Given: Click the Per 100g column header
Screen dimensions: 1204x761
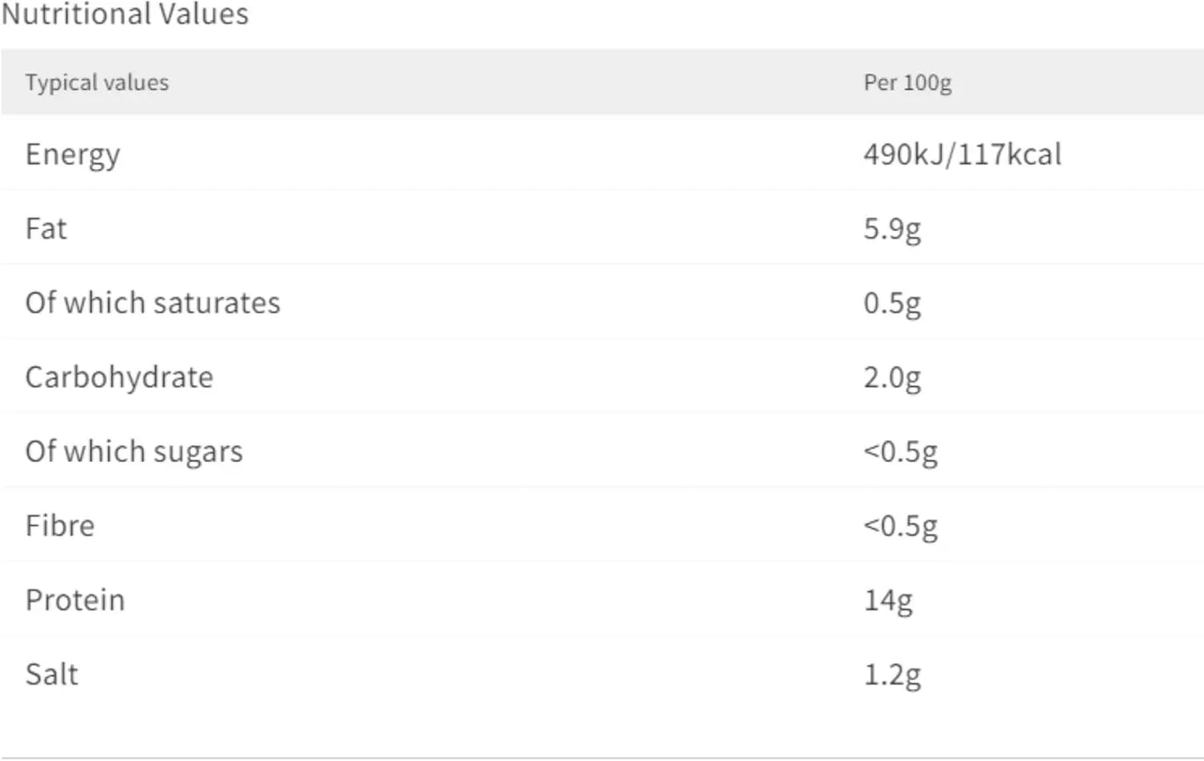Looking at the screenshot, I should [907, 82].
